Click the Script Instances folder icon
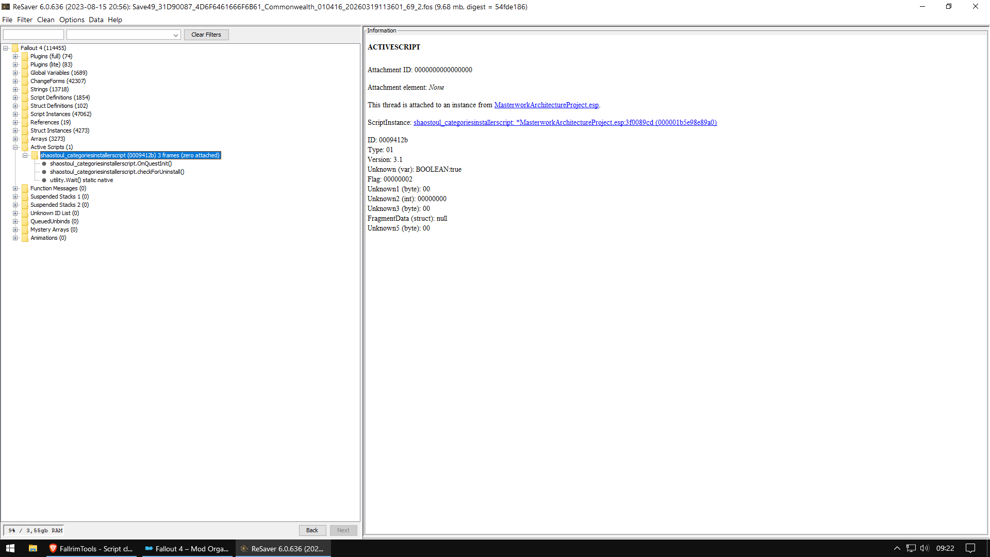 25,114
